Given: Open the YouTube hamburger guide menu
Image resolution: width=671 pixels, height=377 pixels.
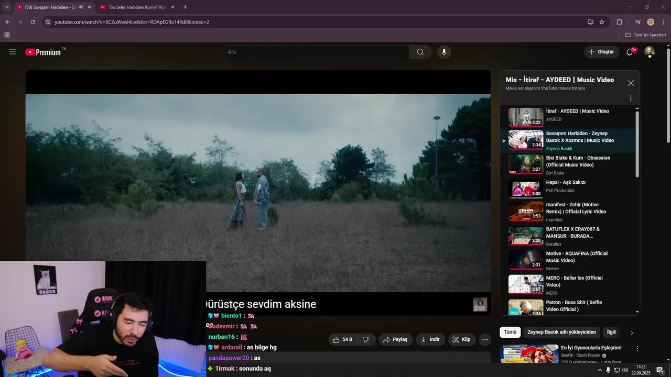Looking at the screenshot, I should click(13, 52).
